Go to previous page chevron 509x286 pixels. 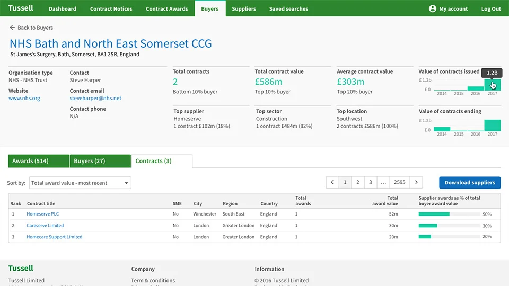click(332, 183)
